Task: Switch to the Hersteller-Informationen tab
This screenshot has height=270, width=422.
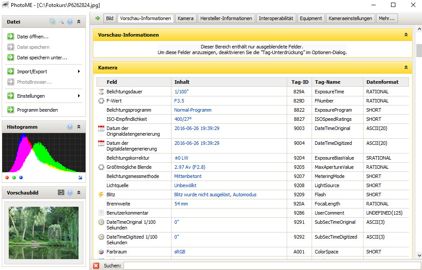Action: 226,18
